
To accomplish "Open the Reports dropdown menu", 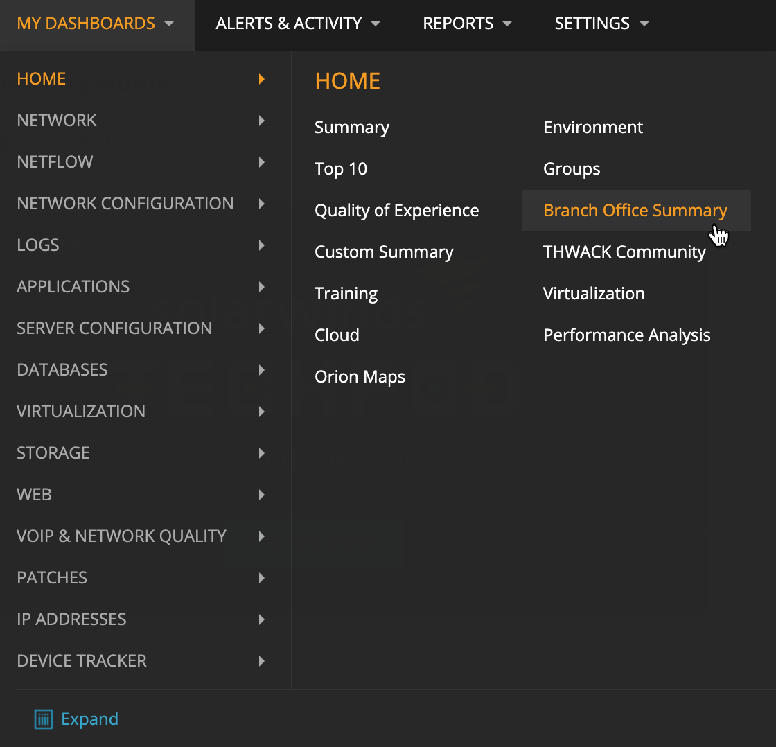I will click(468, 24).
